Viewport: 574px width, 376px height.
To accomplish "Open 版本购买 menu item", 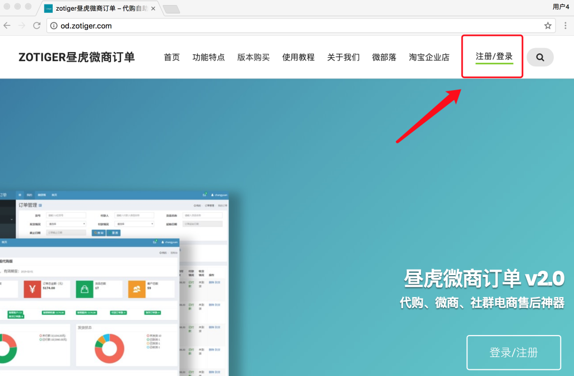I will tap(253, 57).
